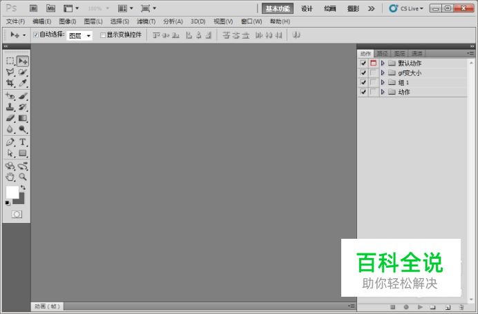The height and width of the screenshot is (314, 478).
Task: Select the Blur tool
Action: click(x=10, y=129)
